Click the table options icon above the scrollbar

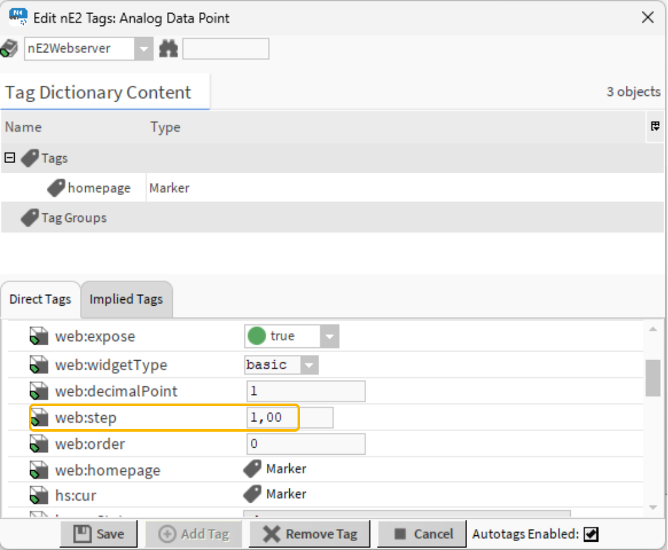pos(655,127)
